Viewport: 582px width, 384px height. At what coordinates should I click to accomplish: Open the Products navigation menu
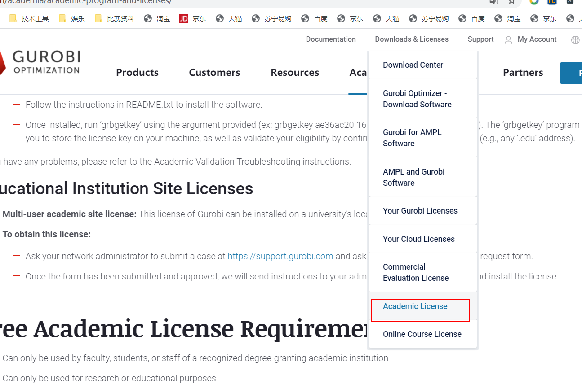click(x=137, y=72)
